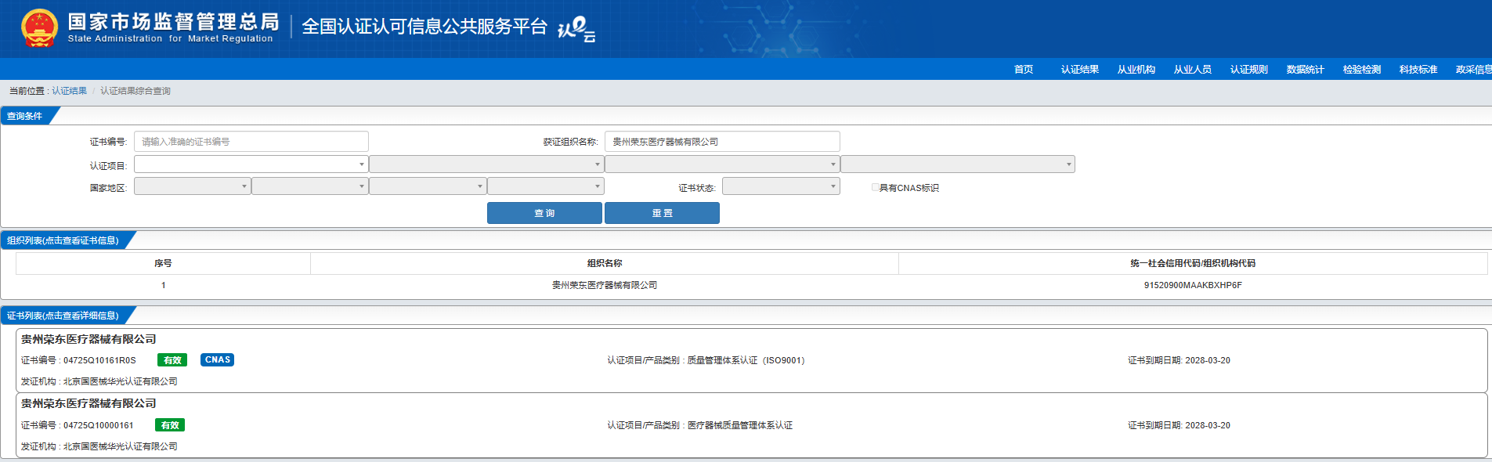This screenshot has width=1492, height=462.
Task: Open the fourth 认证项目 dropdown
Action: [958, 164]
